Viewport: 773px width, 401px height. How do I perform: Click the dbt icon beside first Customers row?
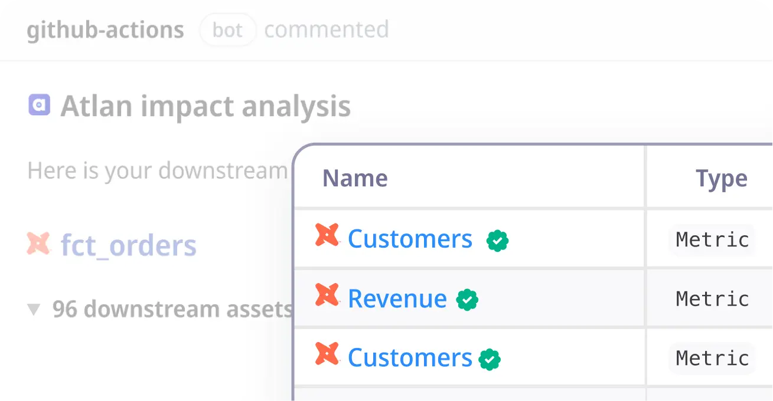(x=327, y=235)
